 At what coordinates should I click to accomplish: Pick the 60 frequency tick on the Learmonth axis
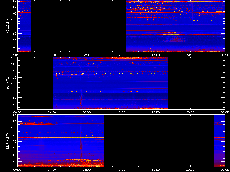[15, 155]
